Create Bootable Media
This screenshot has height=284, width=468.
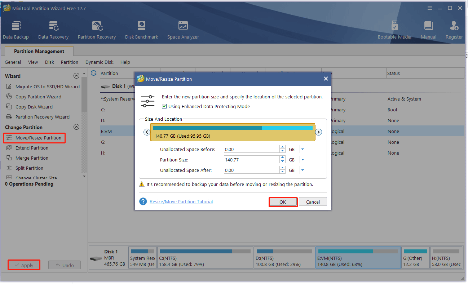394,30
